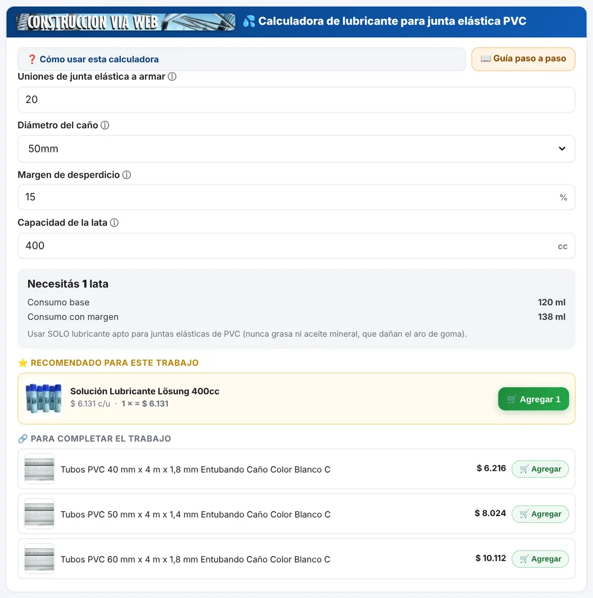The height and width of the screenshot is (598, 593).
Task: Open thumbnail of Tubos PVC 60 mm
Action: pyautogui.click(x=39, y=559)
